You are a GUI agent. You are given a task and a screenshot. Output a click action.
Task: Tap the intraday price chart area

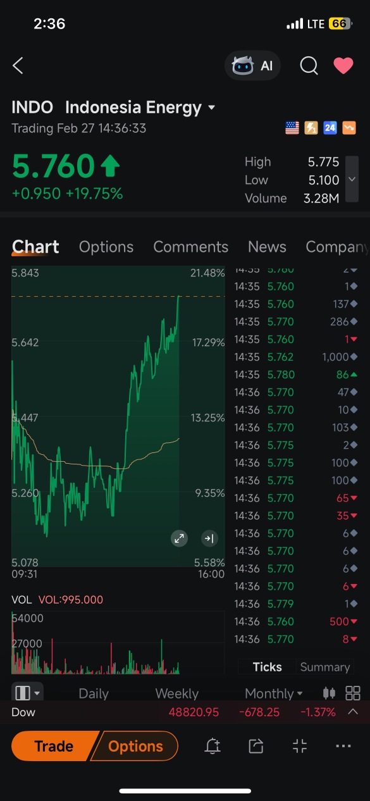pos(118,416)
